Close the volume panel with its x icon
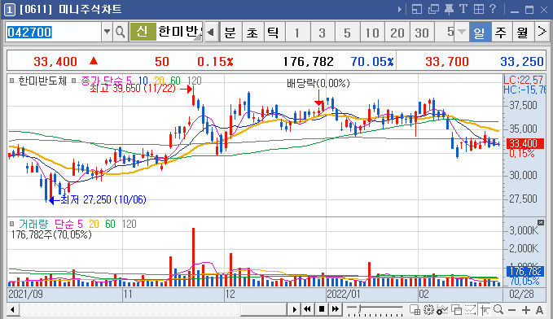The width and height of the screenshot is (553, 319). tap(541, 222)
